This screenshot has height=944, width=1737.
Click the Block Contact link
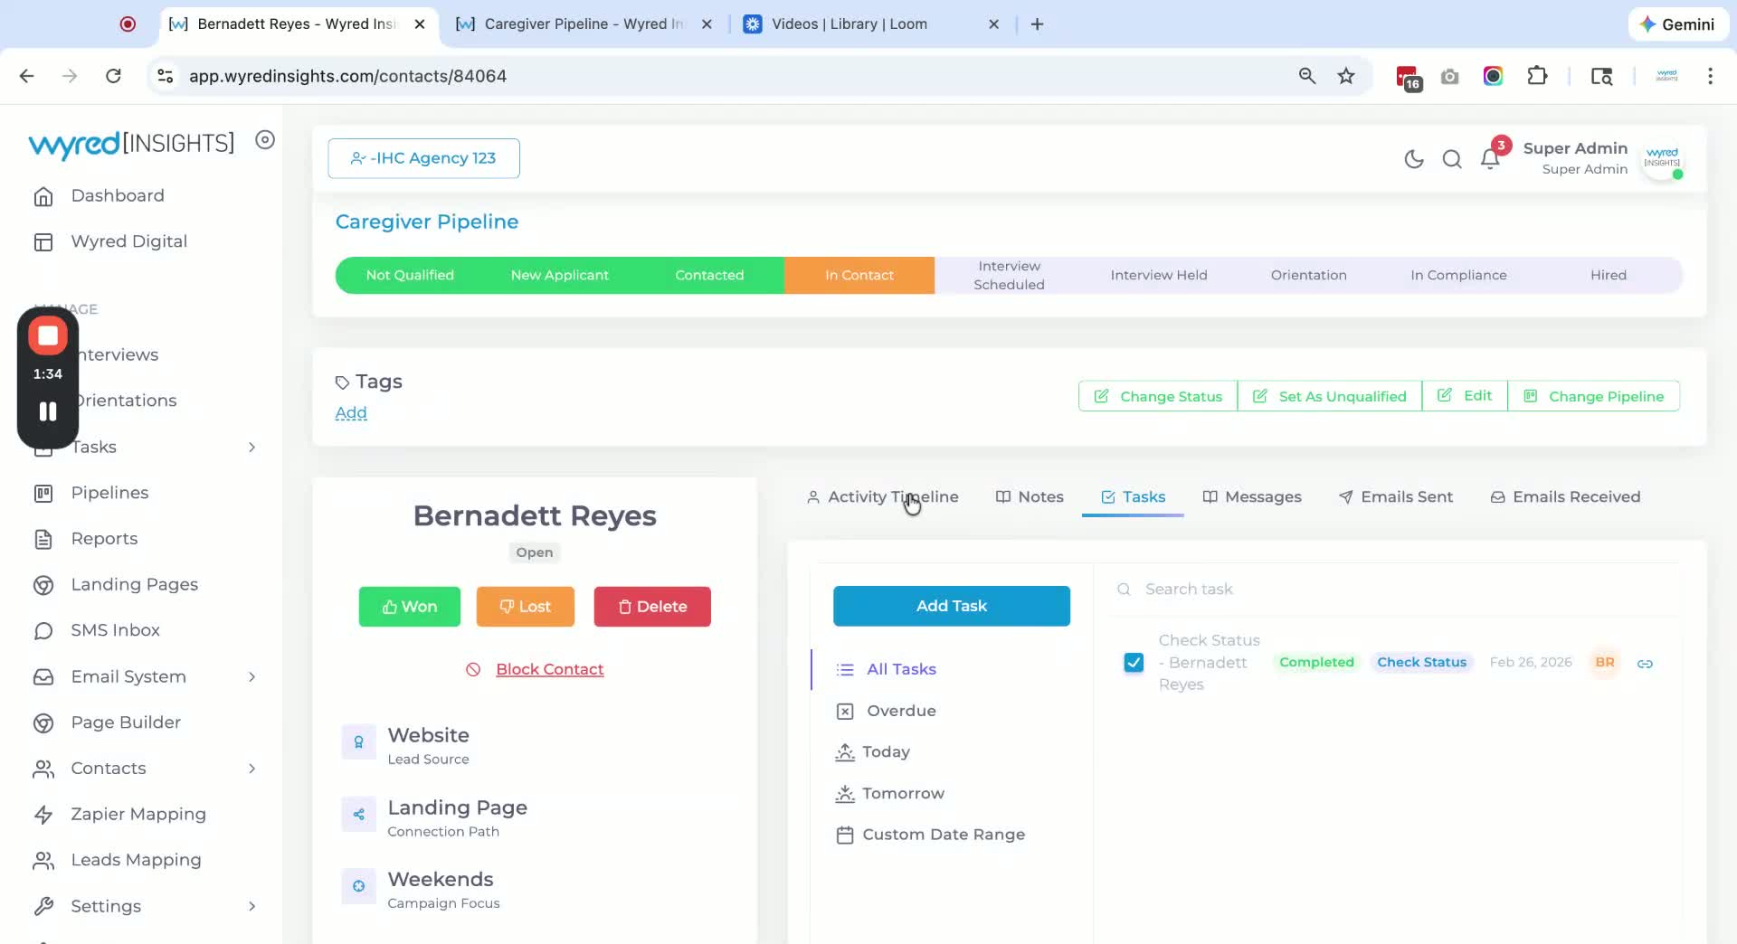(549, 670)
